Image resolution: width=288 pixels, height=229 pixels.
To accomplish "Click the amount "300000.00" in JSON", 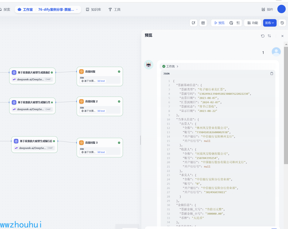I will pos(214,214).
